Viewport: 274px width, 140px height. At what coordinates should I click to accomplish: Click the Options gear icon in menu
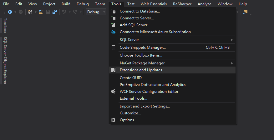point(113,120)
